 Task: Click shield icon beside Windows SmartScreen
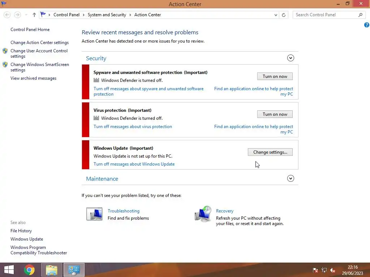point(5,65)
